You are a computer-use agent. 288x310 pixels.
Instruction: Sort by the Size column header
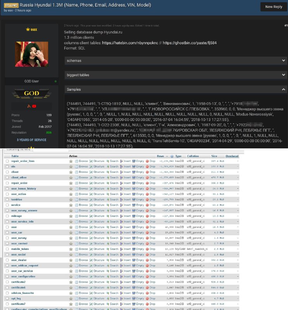point(214,156)
